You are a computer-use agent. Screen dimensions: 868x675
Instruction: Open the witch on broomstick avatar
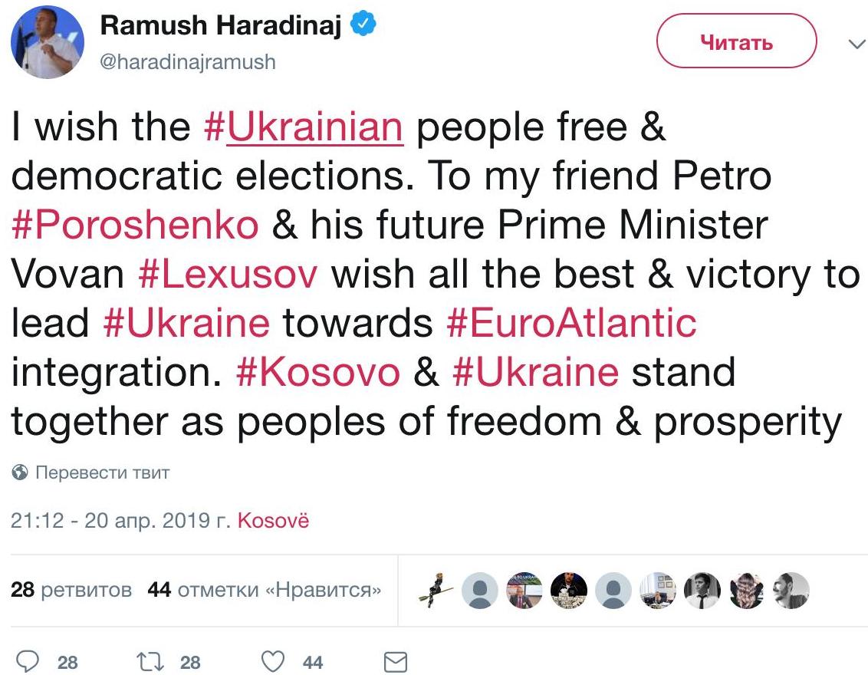435,591
